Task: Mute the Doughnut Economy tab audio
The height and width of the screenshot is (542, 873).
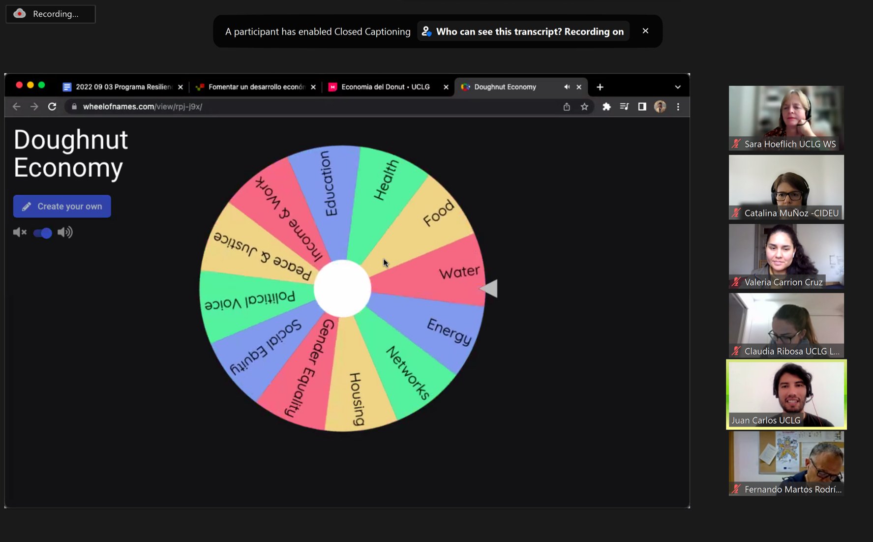Action: [x=567, y=87]
